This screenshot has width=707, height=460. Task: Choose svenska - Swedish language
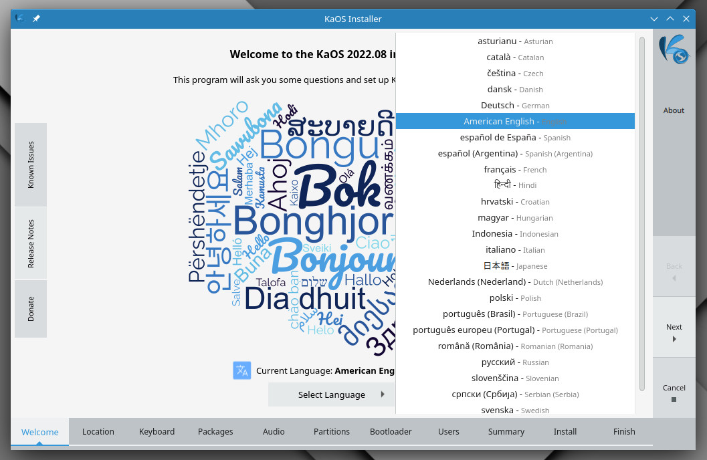515,409
